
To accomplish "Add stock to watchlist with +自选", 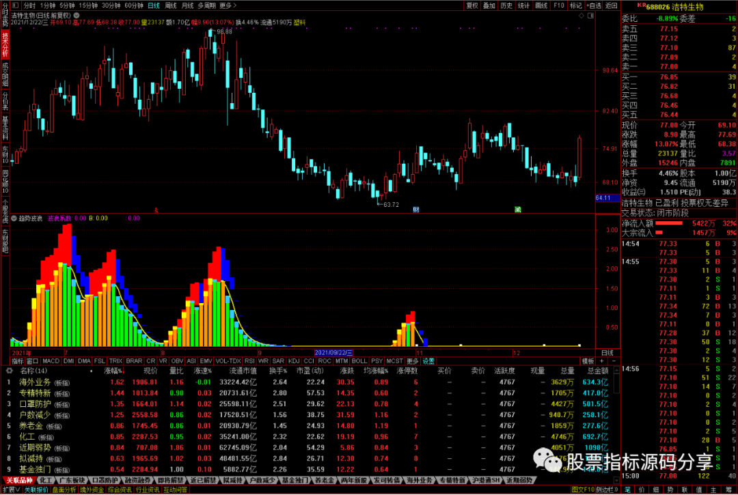I will (x=594, y=5).
